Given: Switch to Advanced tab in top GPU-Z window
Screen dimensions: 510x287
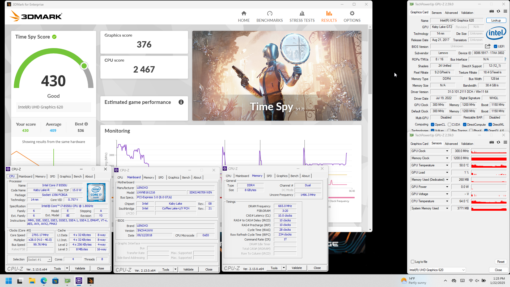Looking at the screenshot, I should tap(451, 12).
